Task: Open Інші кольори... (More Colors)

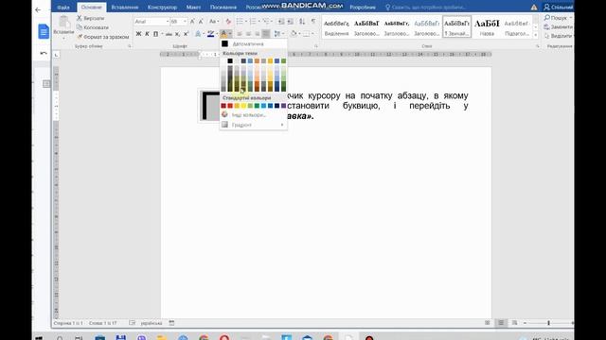Action: [x=254, y=115]
